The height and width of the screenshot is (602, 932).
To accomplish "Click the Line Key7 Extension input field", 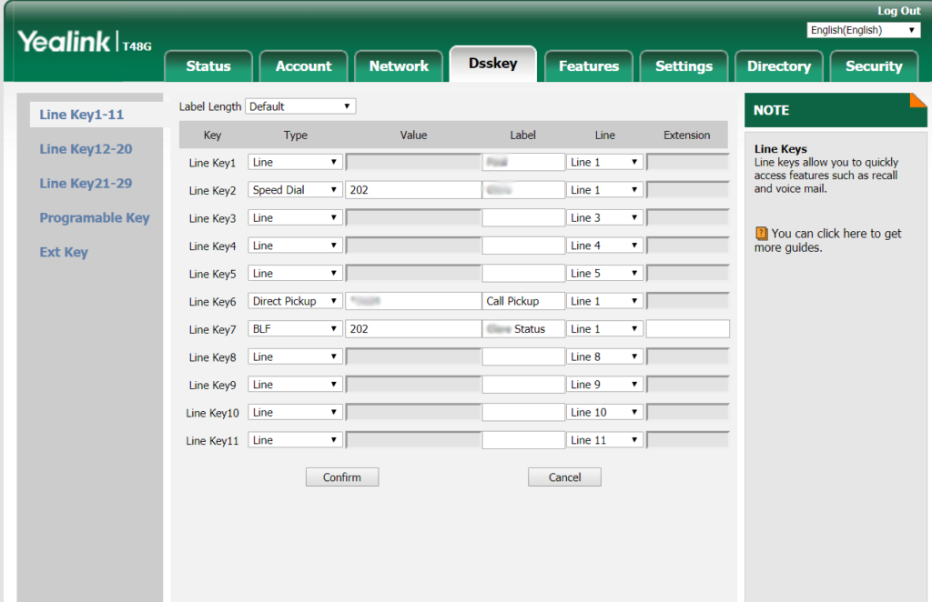I will point(687,329).
